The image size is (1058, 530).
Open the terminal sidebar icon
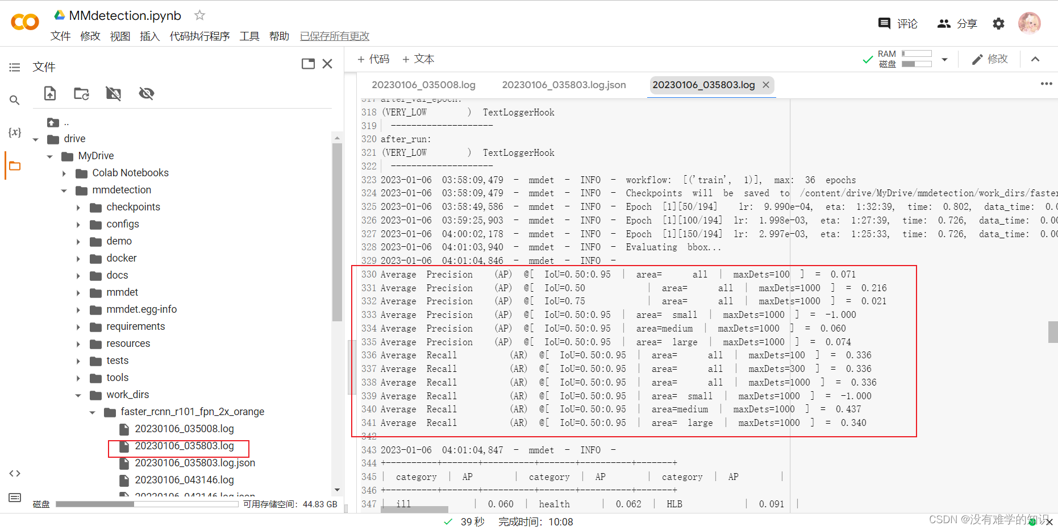pyautogui.click(x=15, y=498)
